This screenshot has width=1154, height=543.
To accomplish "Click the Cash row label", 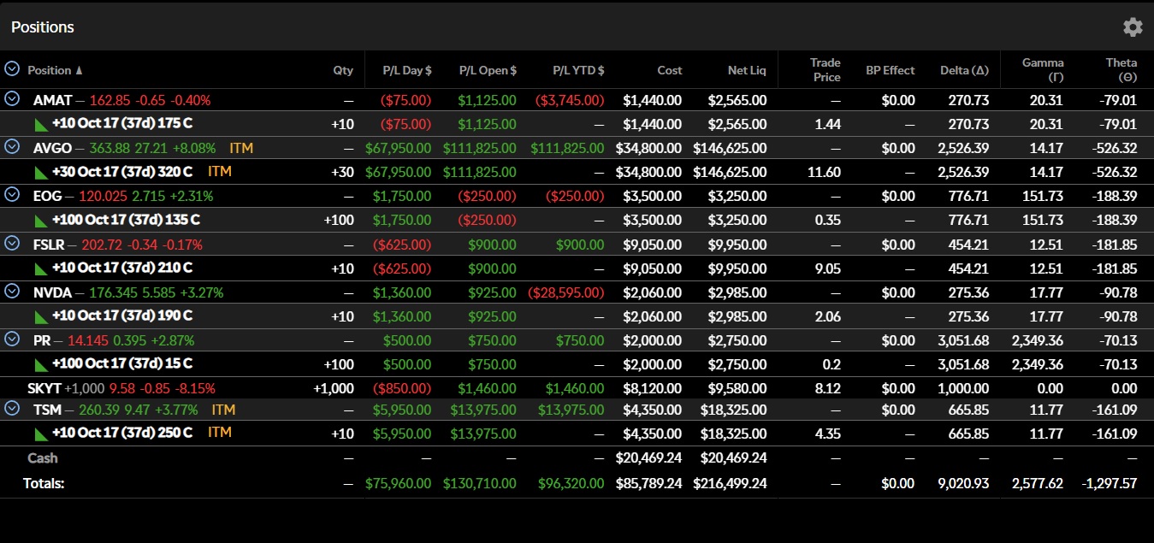I will pyautogui.click(x=43, y=458).
